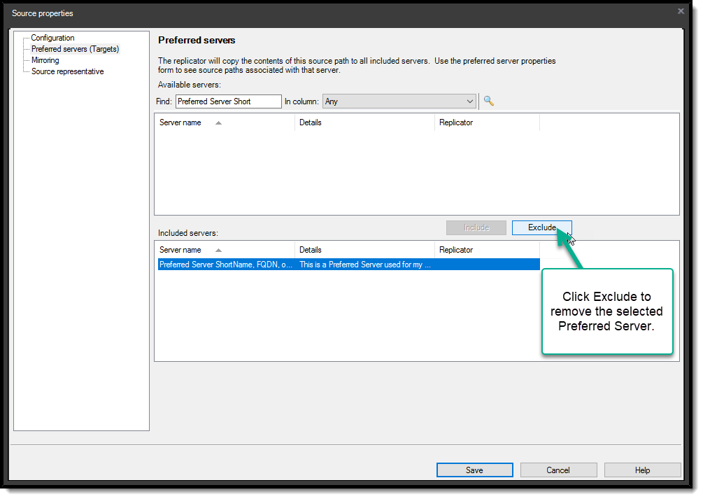Screen dimensions: 703x499
Task: Cancel the Source properties dialog
Action: tap(558, 470)
